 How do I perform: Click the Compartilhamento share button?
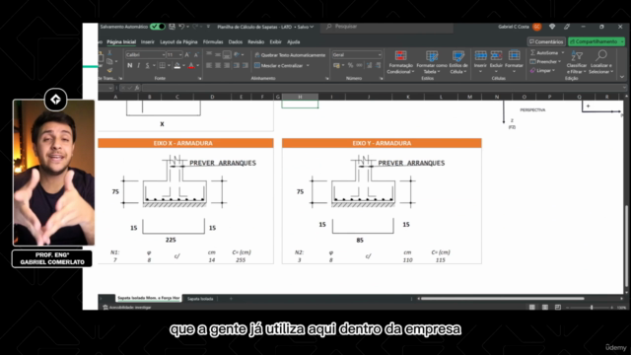[x=596, y=41]
